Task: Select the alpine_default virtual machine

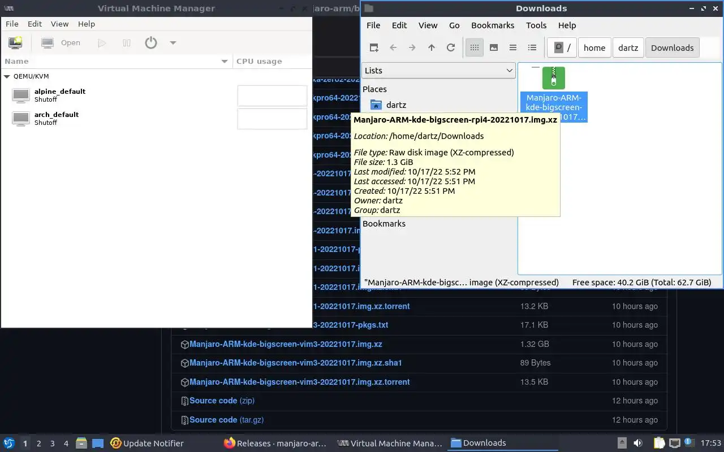Action: coord(156,95)
